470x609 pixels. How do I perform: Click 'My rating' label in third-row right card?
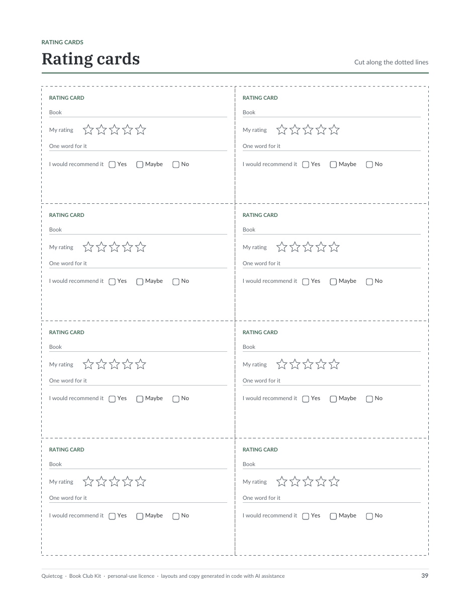(x=255, y=365)
